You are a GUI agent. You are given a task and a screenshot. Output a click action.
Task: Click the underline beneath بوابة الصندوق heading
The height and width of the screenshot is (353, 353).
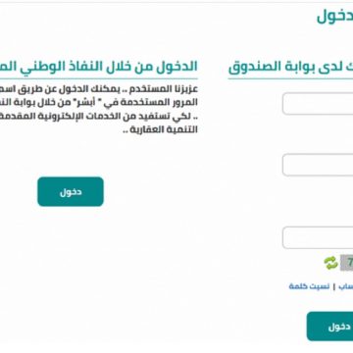point(290,78)
